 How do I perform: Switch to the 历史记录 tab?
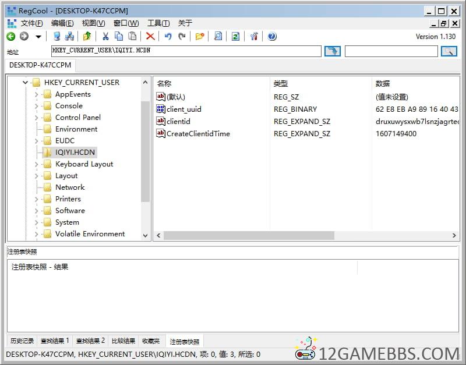[22, 341]
